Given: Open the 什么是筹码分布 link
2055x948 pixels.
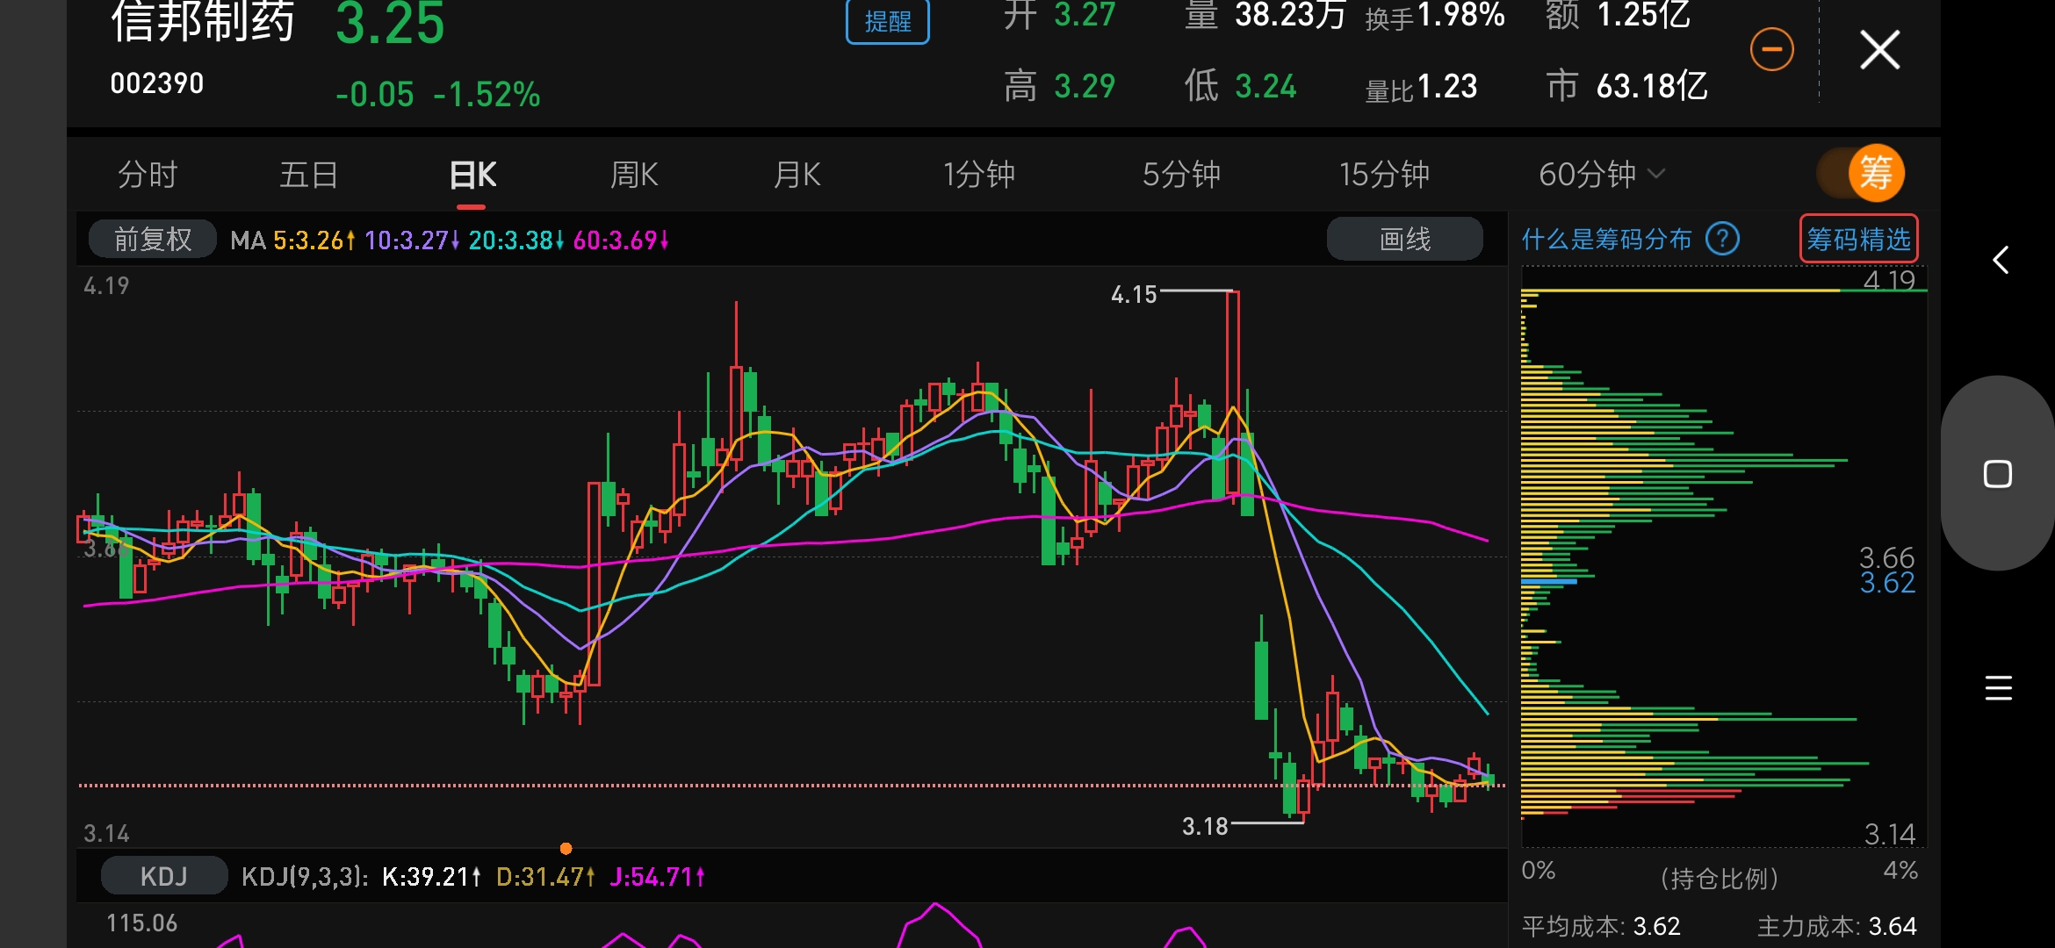Looking at the screenshot, I should click(1606, 239).
